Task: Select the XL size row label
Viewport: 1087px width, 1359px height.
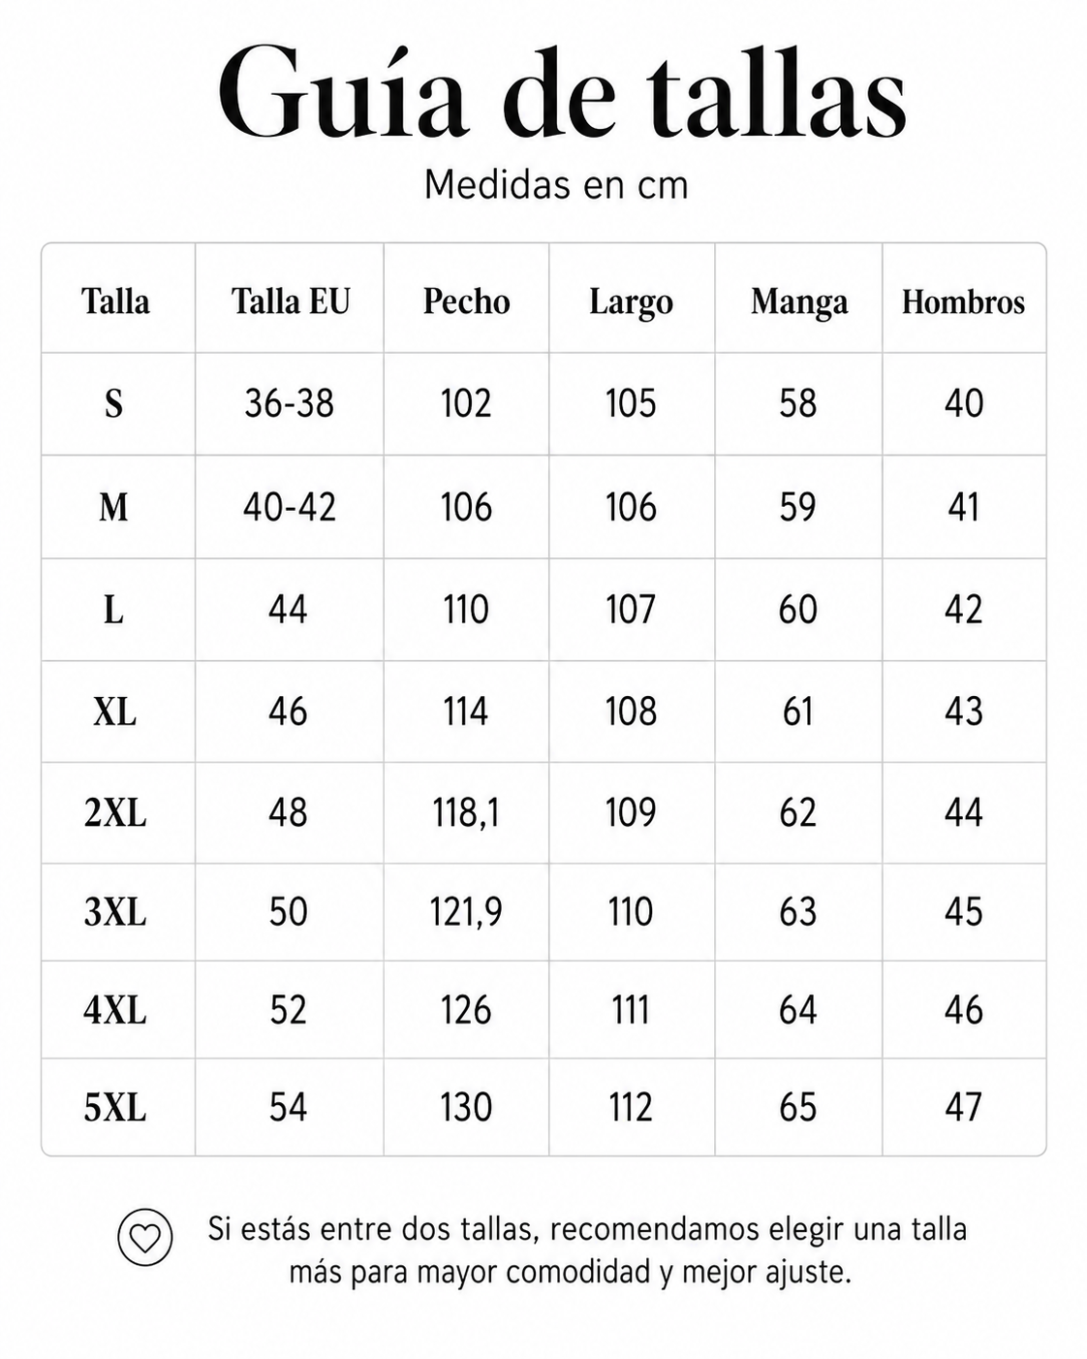Action: (115, 712)
